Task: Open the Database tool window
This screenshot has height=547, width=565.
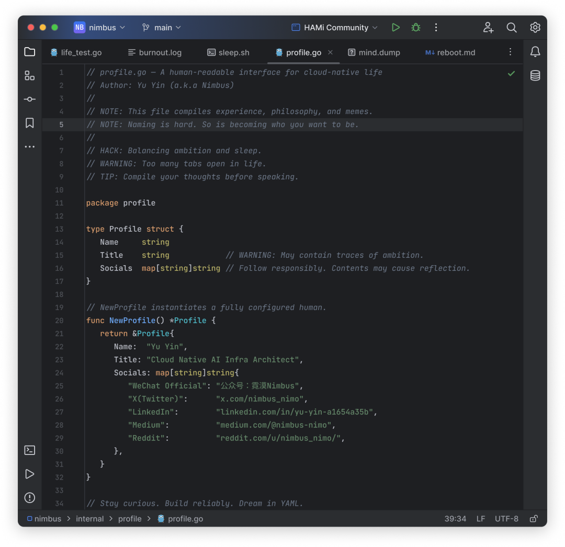Action: [535, 76]
